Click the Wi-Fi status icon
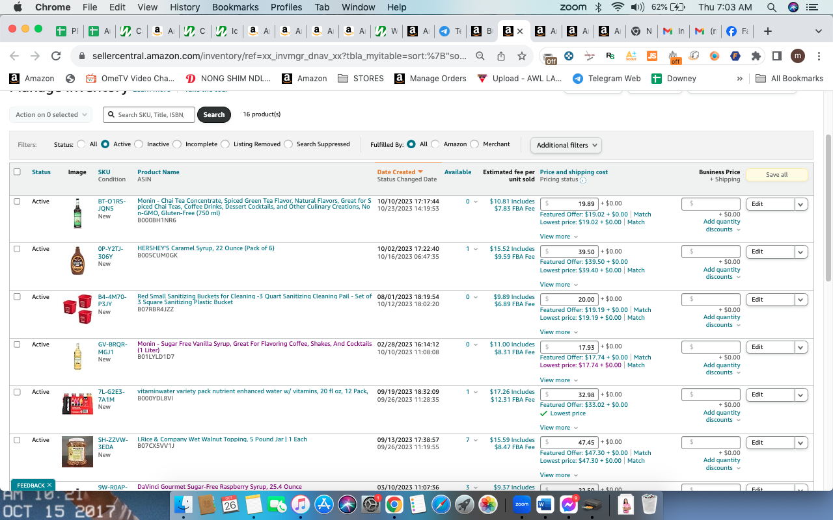Screen dimensions: 833x520 point(618,7)
